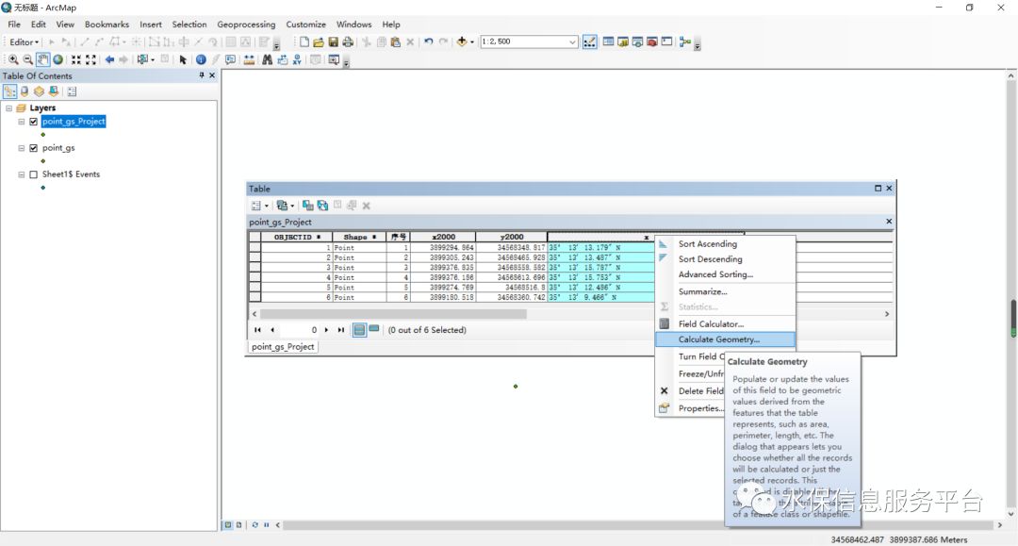The height and width of the screenshot is (546, 1018).
Task: Click Switch Selection in Table toolbar
Action: tap(322, 206)
